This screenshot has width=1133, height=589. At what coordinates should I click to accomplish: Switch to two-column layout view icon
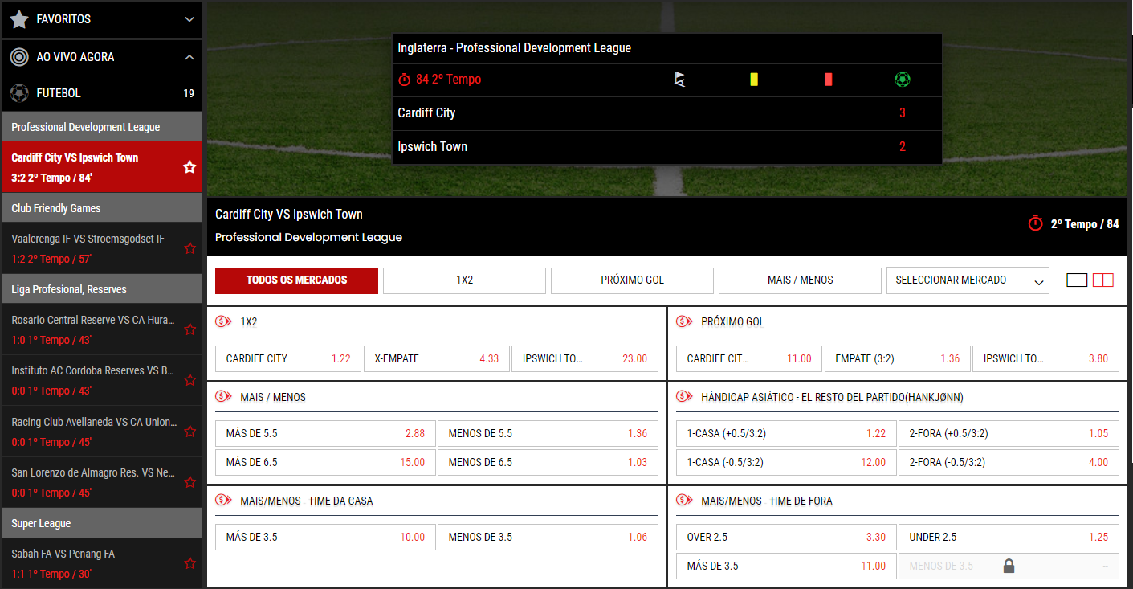pos(1103,280)
